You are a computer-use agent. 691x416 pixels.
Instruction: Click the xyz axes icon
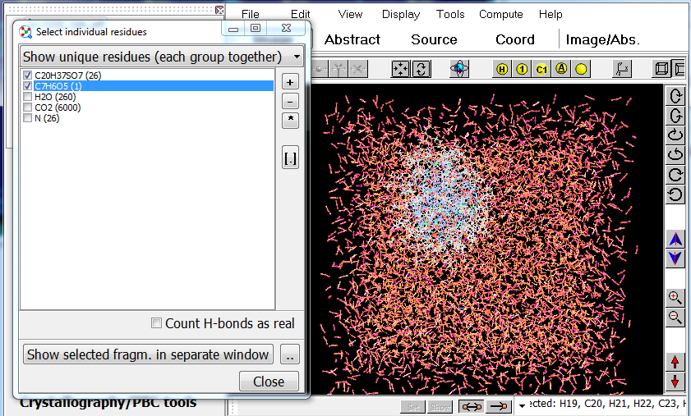pos(622,70)
